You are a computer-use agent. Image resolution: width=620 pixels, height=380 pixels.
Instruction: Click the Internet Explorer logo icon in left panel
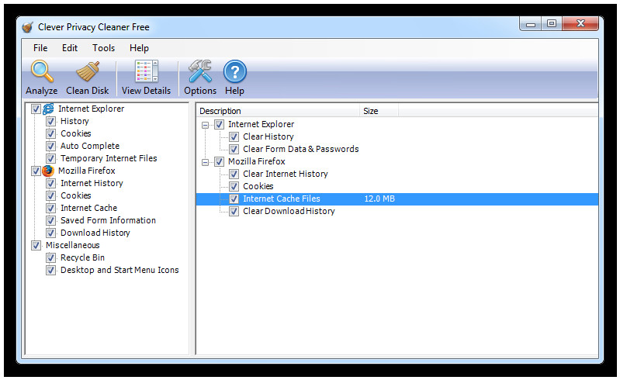tap(48, 109)
